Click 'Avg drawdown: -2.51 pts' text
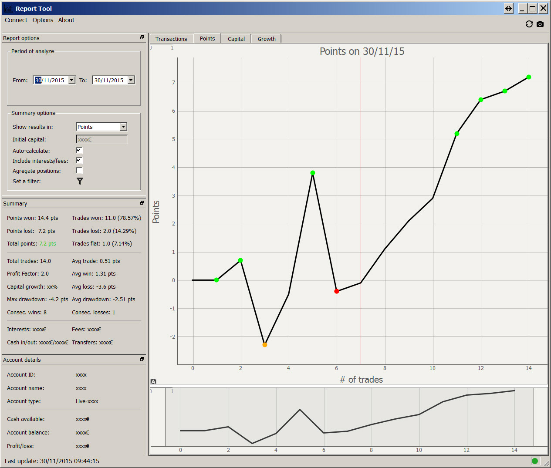551x468 pixels. 104,300
